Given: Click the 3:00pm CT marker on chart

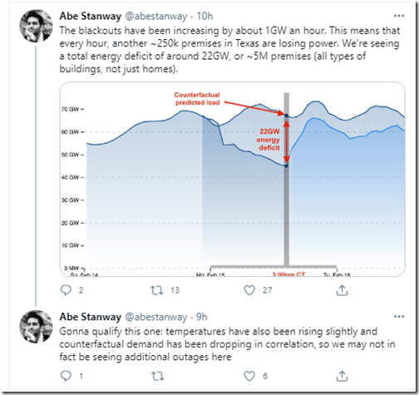Looking at the screenshot, I should [x=288, y=274].
